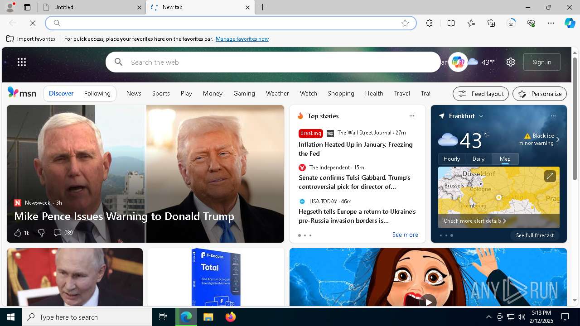Click See more top stories link
Screen dimensions: 580x326
(x=405, y=235)
